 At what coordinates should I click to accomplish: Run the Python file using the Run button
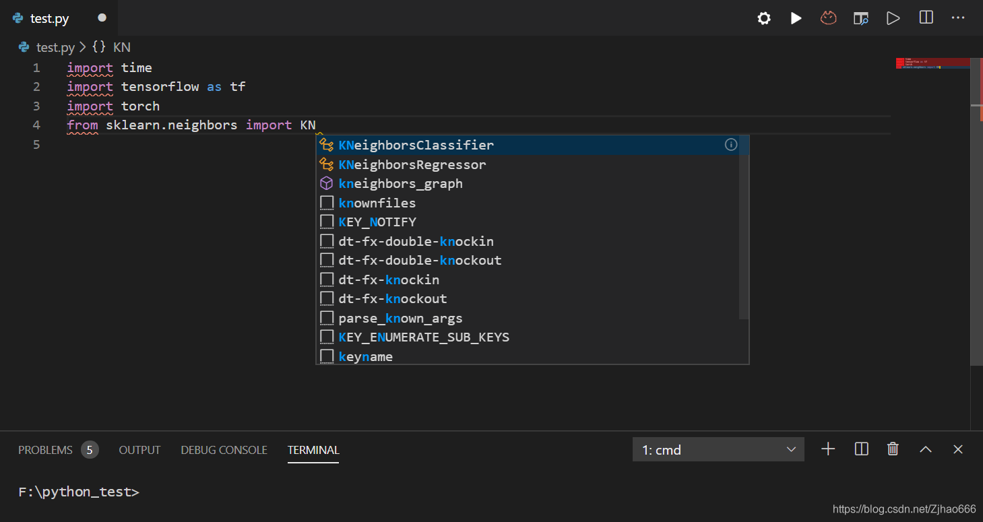click(x=796, y=18)
